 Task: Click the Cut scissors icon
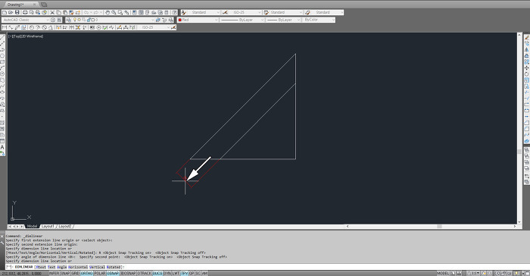(52, 12)
